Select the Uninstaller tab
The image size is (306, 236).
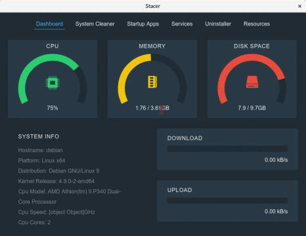tap(218, 24)
